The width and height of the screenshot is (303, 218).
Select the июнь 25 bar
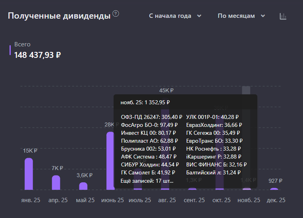(110, 161)
